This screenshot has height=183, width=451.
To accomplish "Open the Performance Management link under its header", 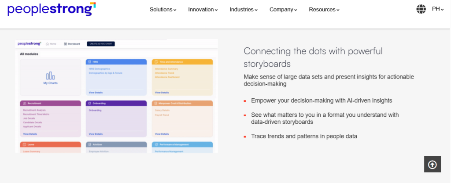I will 169,151.
